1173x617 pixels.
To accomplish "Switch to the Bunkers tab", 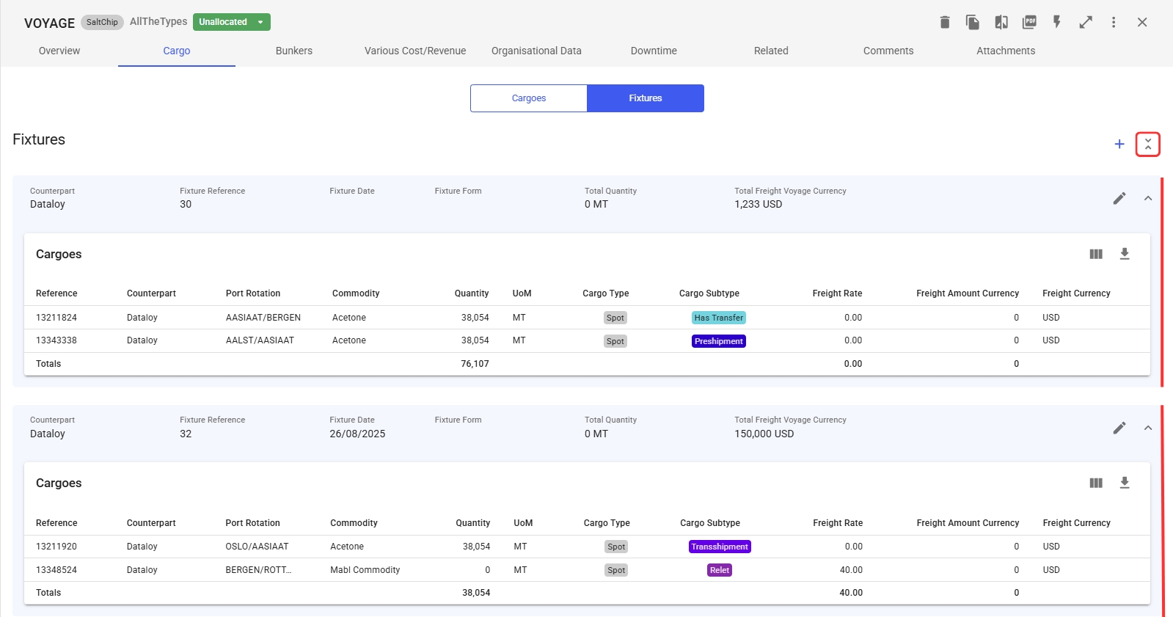I will pyautogui.click(x=294, y=51).
